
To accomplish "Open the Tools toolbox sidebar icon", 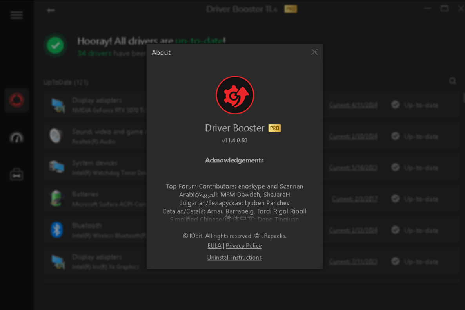I will pos(16,175).
